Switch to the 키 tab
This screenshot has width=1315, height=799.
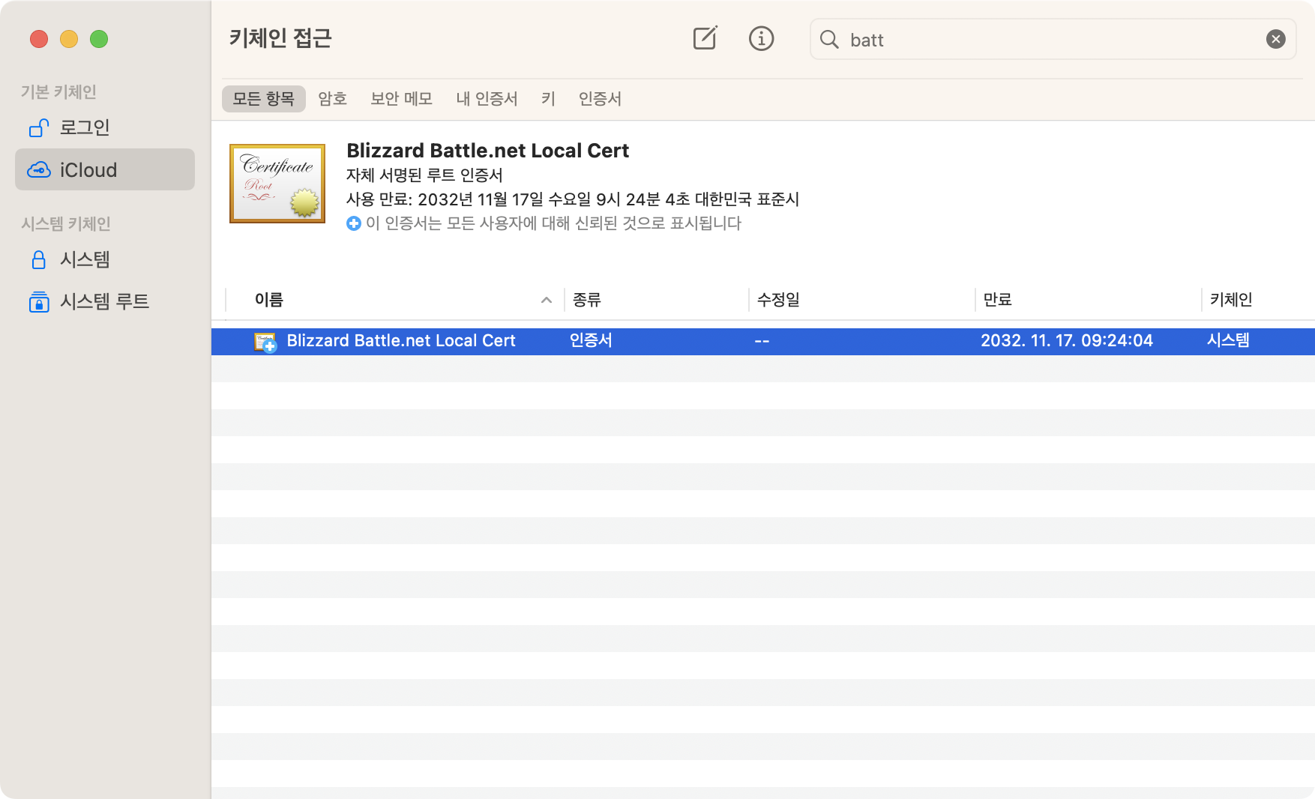[x=548, y=99]
